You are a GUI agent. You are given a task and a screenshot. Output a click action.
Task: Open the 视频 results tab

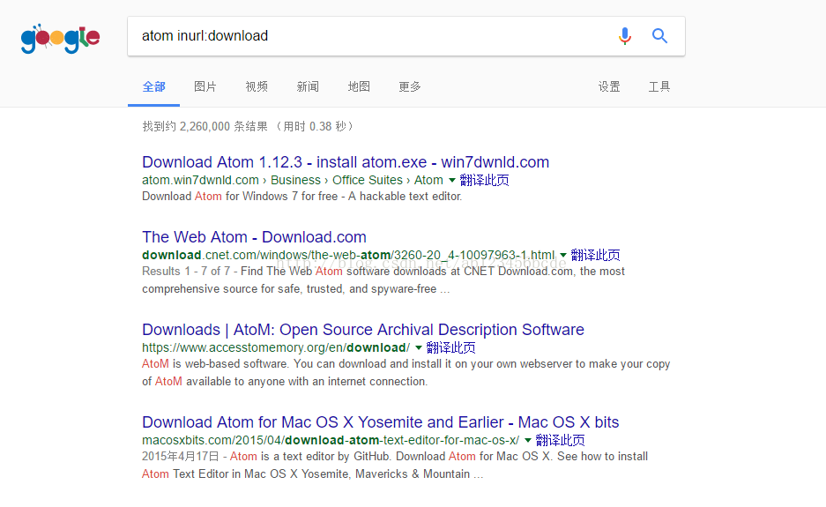[257, 86]
